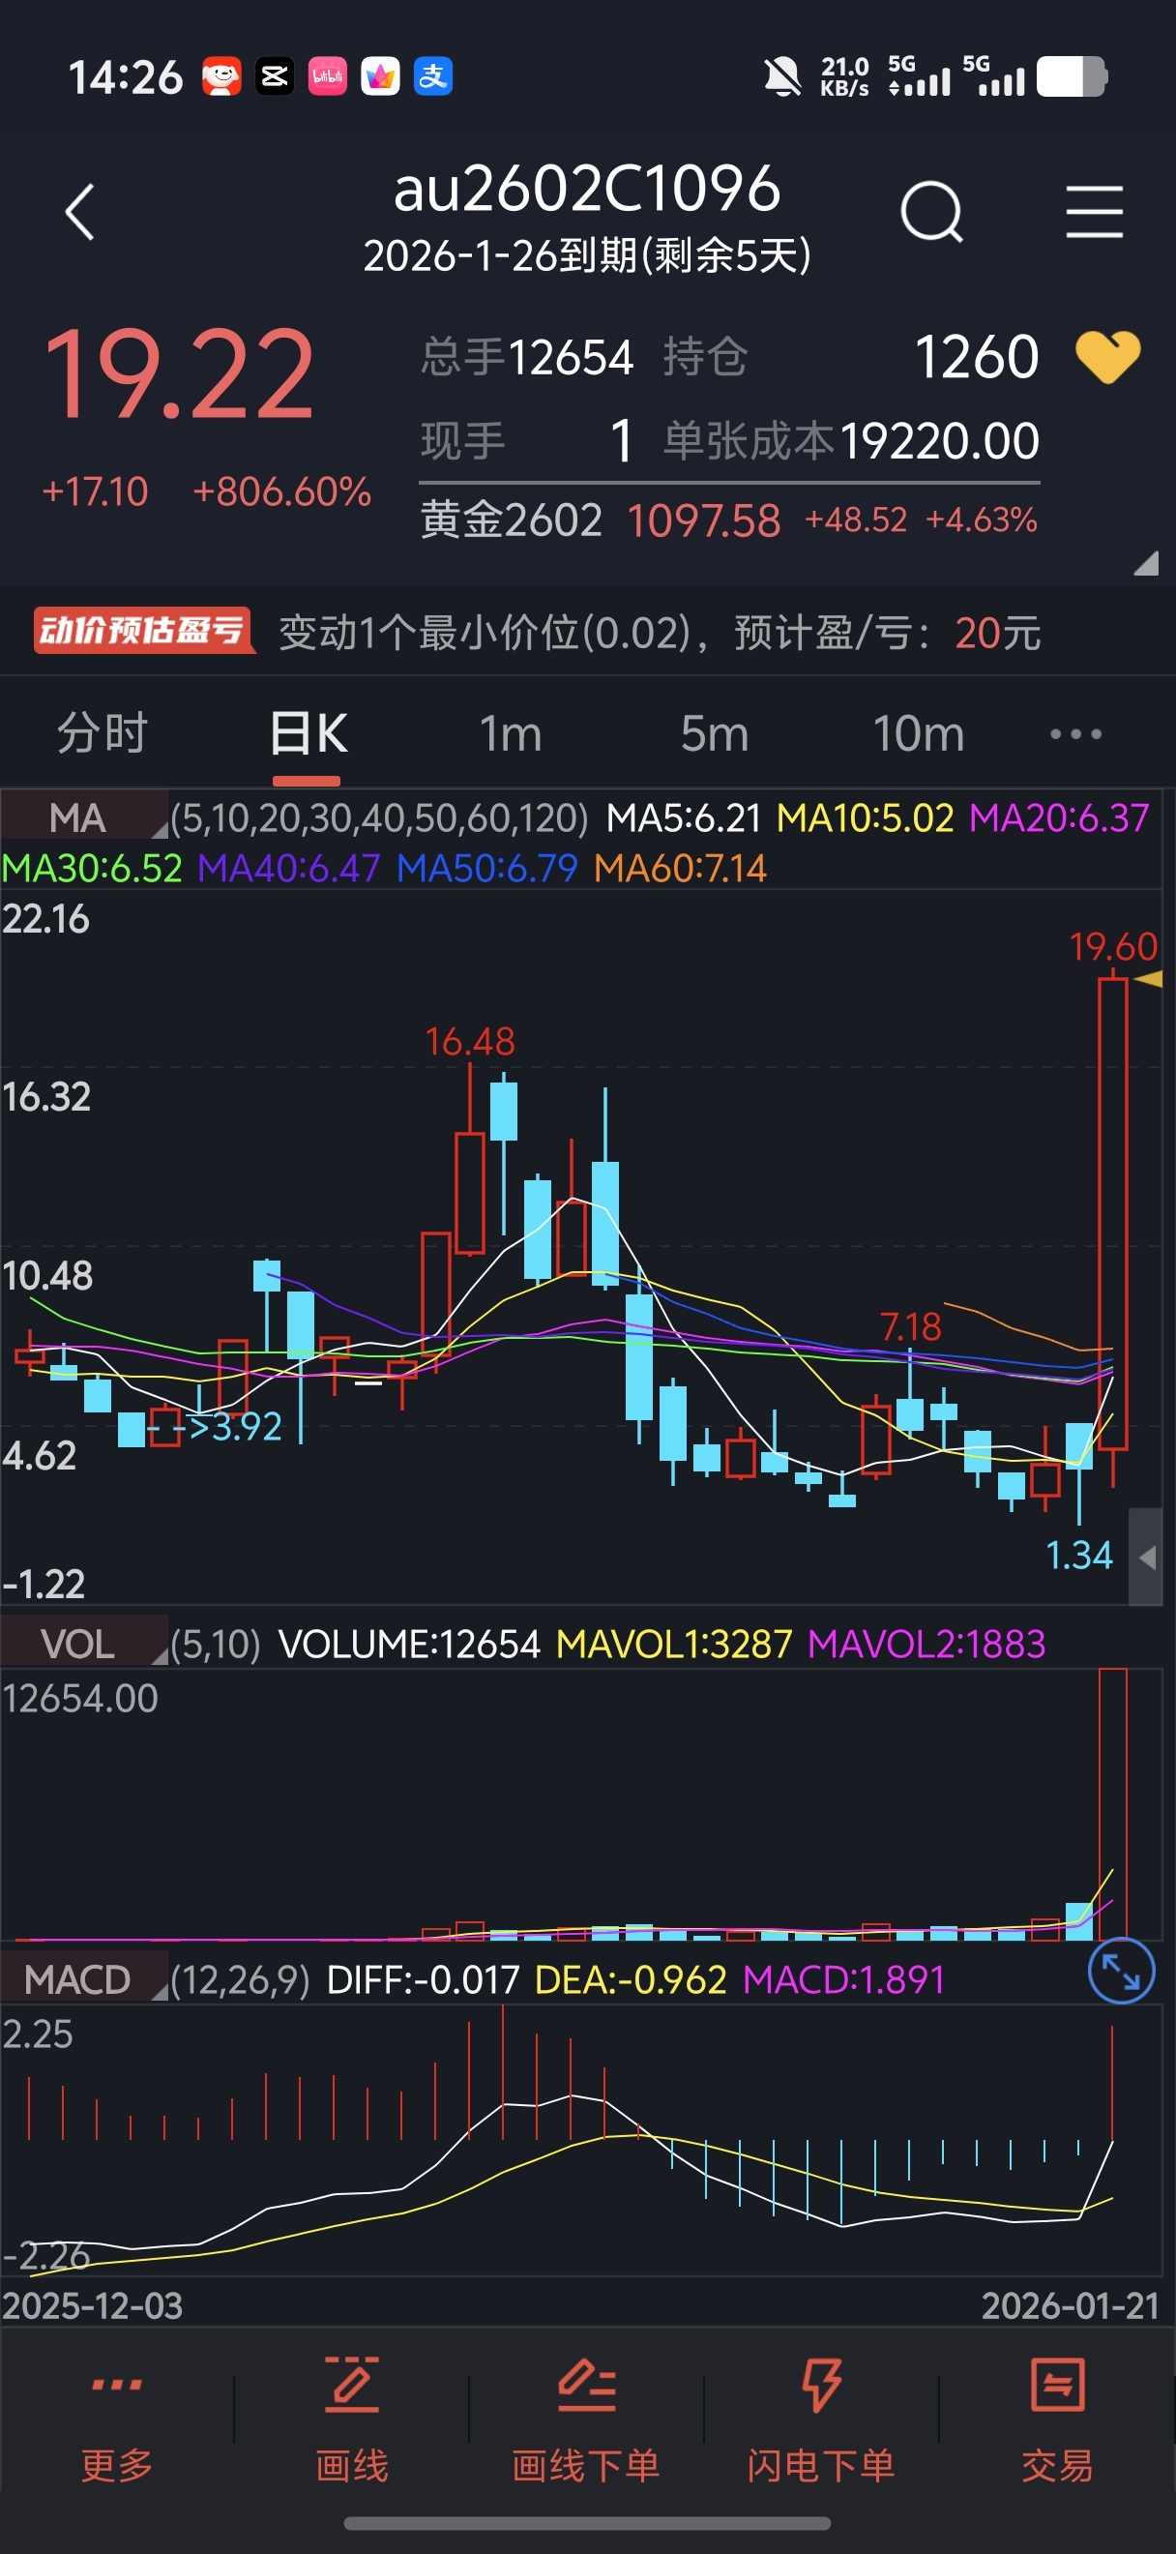Show more timeframe options ellipsis
This screenshot has height=2554, width=1176.
(x=1076, y=733)
